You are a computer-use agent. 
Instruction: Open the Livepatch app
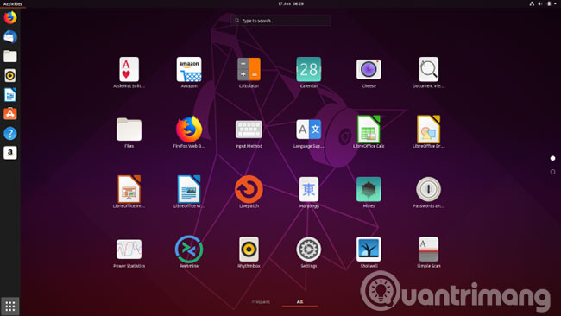pyautogui.click(x=249, y=189)
